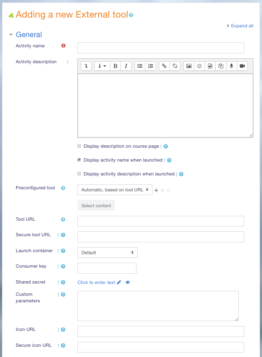Image resolution: width=262 pixels, height=357 pixels.
Task: Insert an ordered numbered list
Action: [x=151, y=66]
